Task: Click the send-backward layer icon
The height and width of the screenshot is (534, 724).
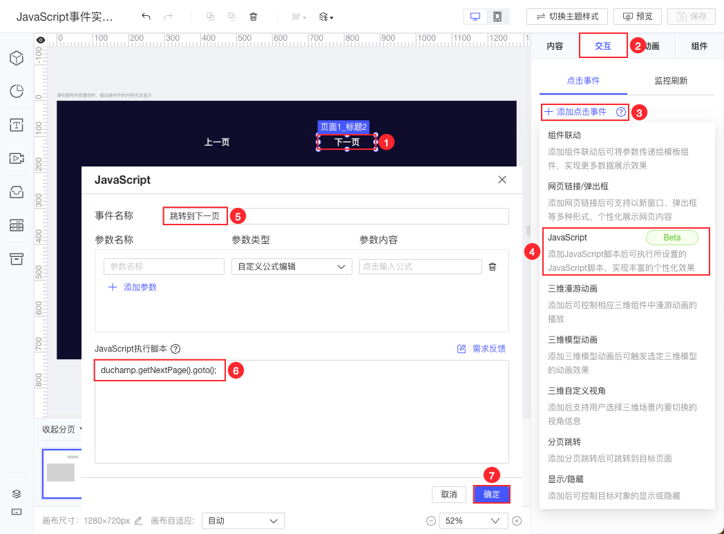Action: [232, 17]
